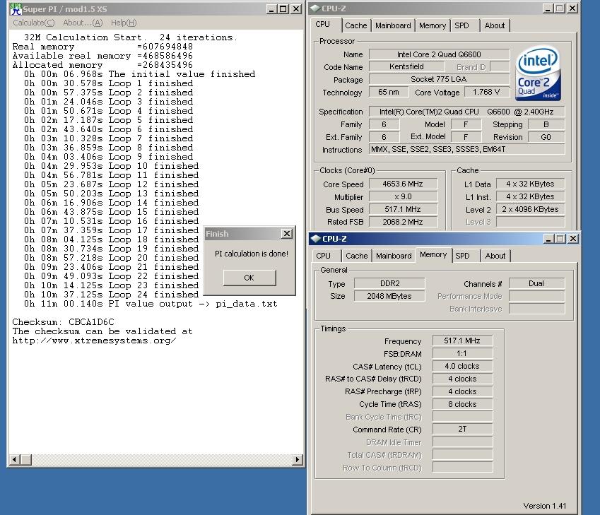Click the Specification field with Q6600 @ 2.40GHz
This screenshot has width=600, height=515.
coord(466,112)
